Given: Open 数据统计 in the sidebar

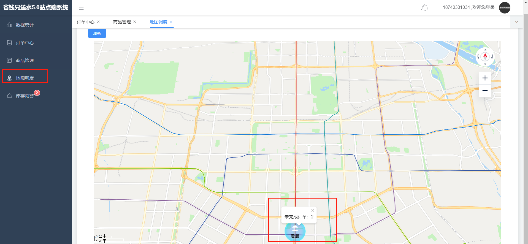Looking at the screenshot, I should [25, 25].
